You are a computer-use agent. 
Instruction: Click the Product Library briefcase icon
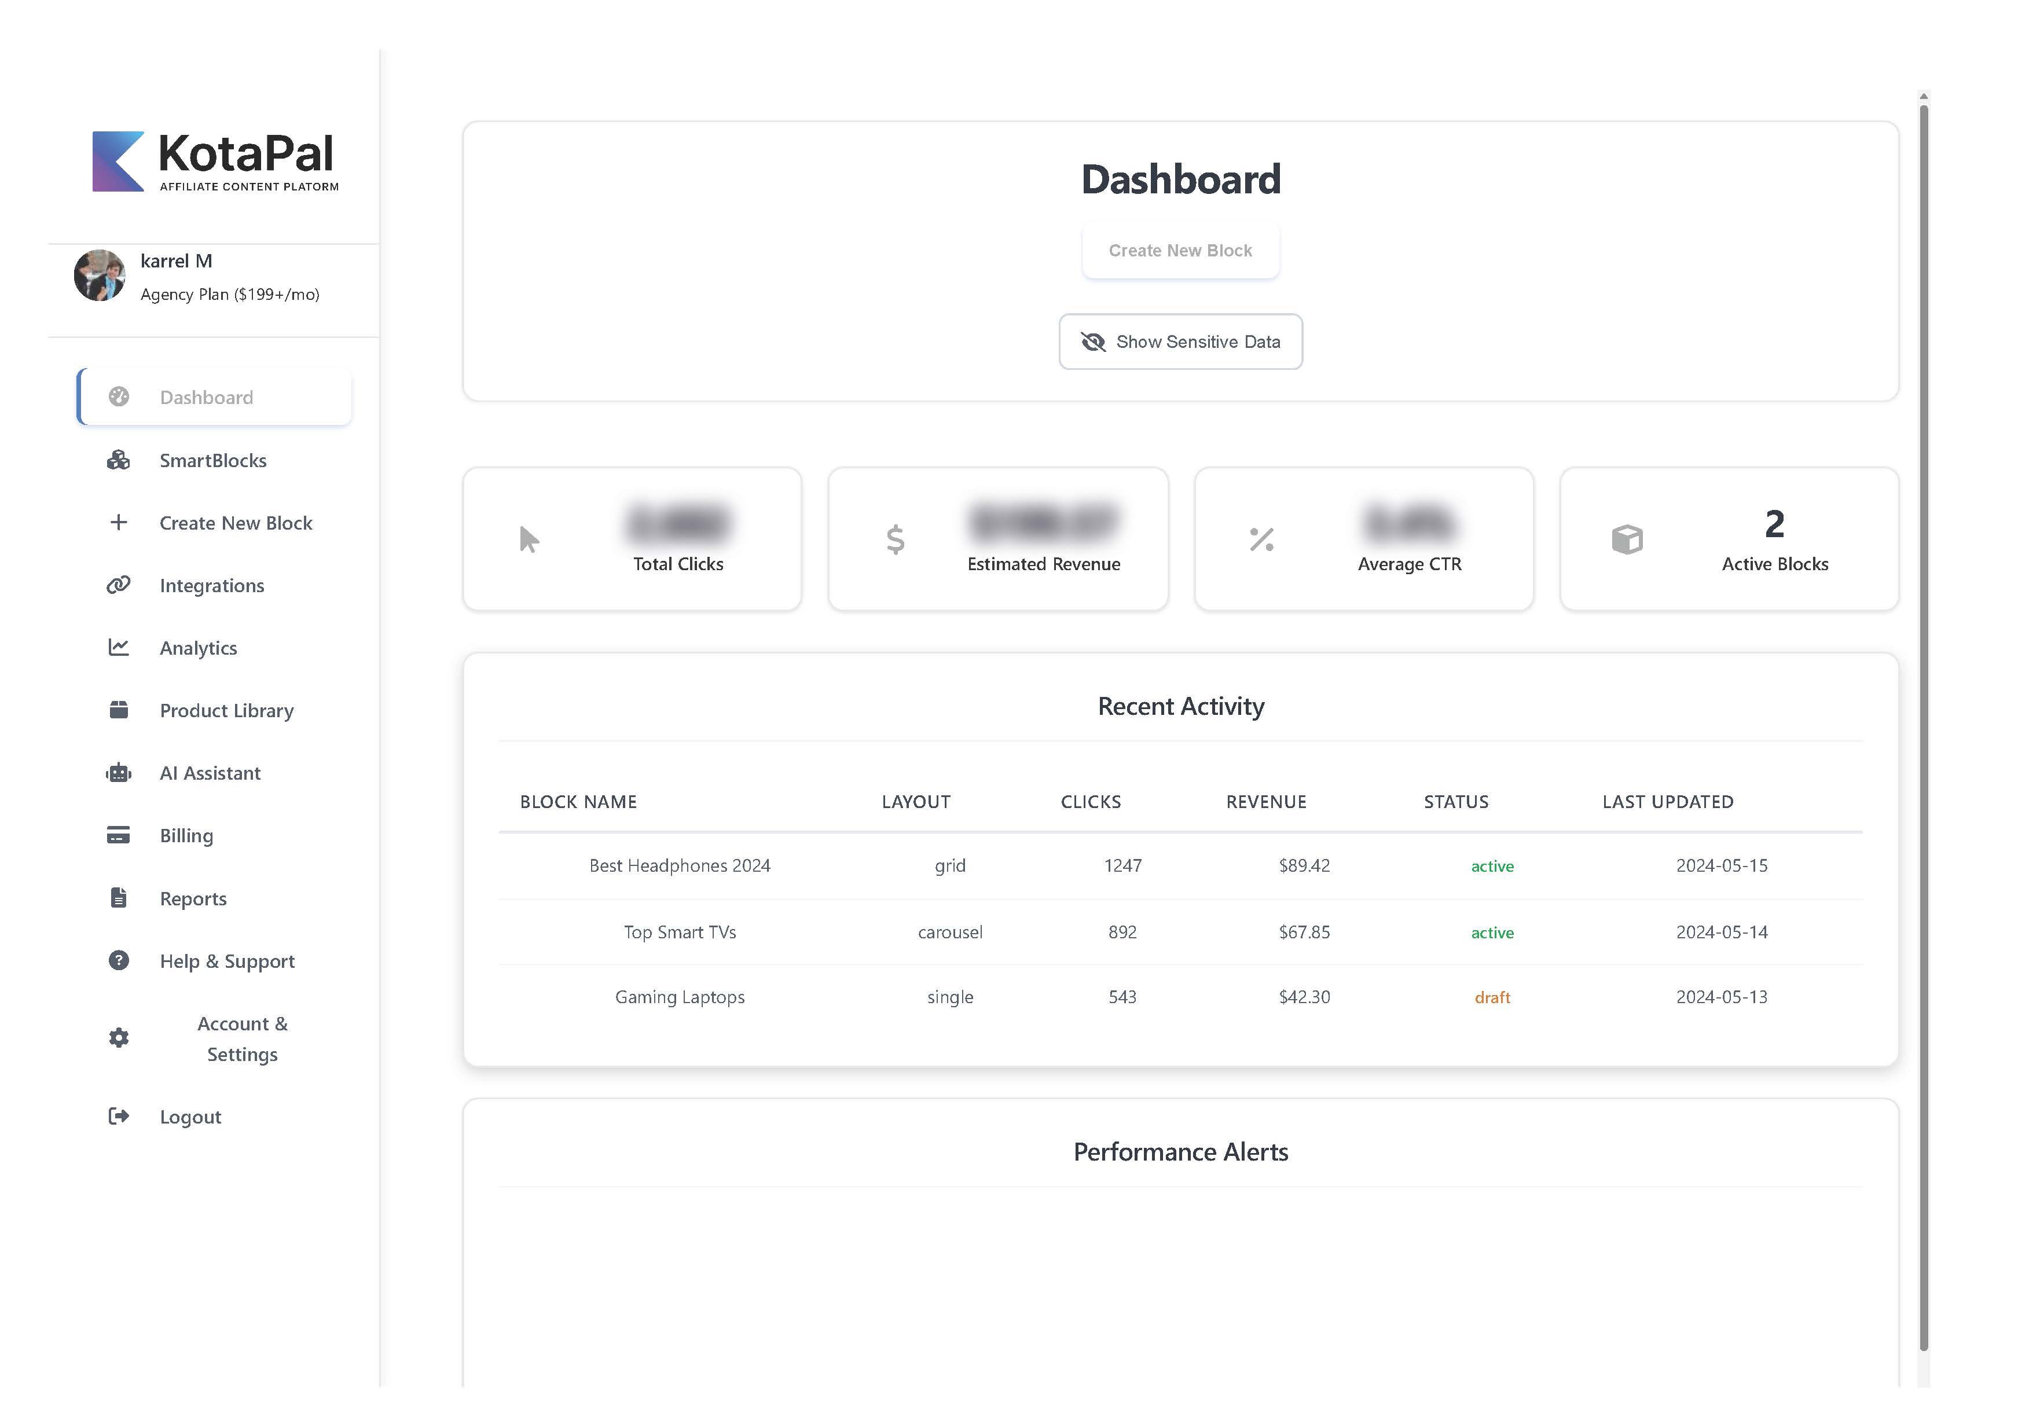[x=118, y=710]
